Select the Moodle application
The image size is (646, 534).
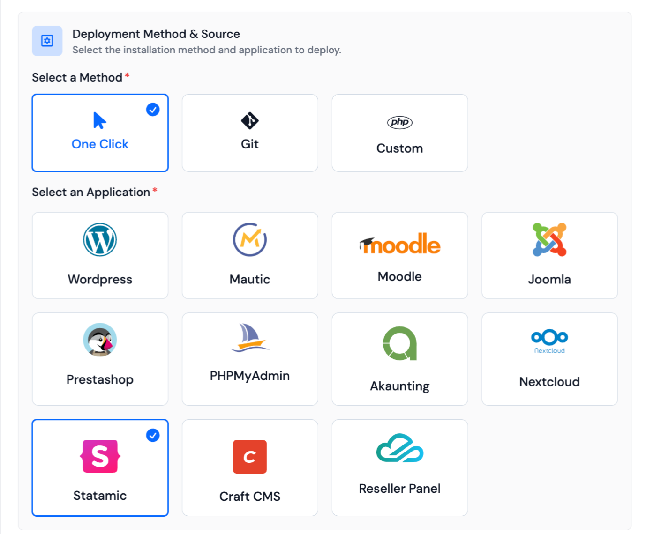(x=399, y=242)
